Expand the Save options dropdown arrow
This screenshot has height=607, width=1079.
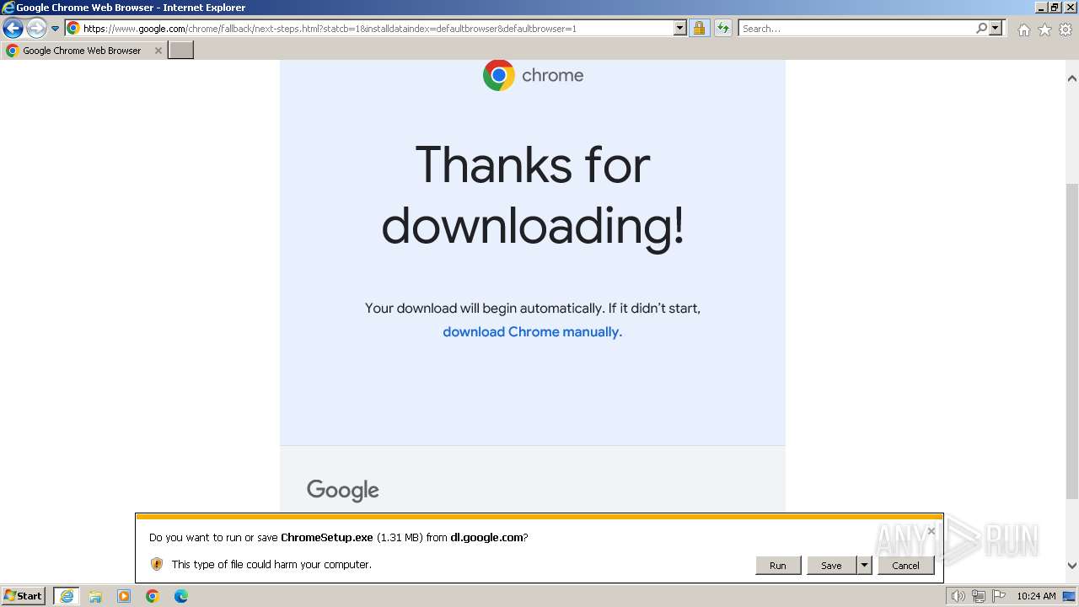[x=864, y=566]
